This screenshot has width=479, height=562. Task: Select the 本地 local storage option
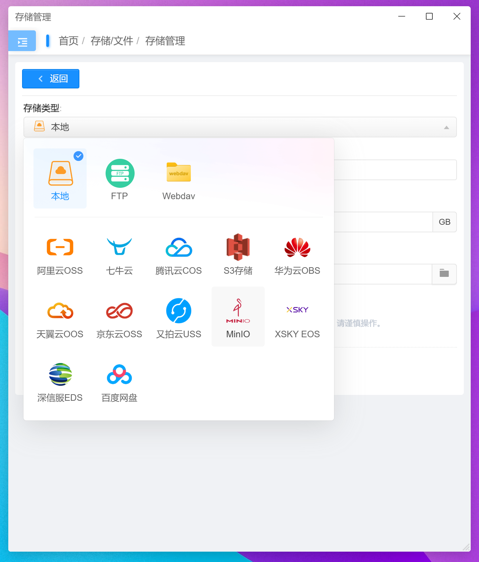coord(60,178)
